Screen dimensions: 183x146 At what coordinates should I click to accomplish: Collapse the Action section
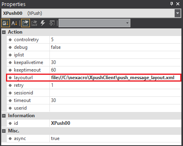click(4, 32)
